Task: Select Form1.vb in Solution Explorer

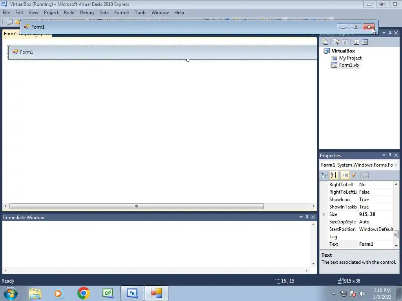Action: tap(349, 65)
